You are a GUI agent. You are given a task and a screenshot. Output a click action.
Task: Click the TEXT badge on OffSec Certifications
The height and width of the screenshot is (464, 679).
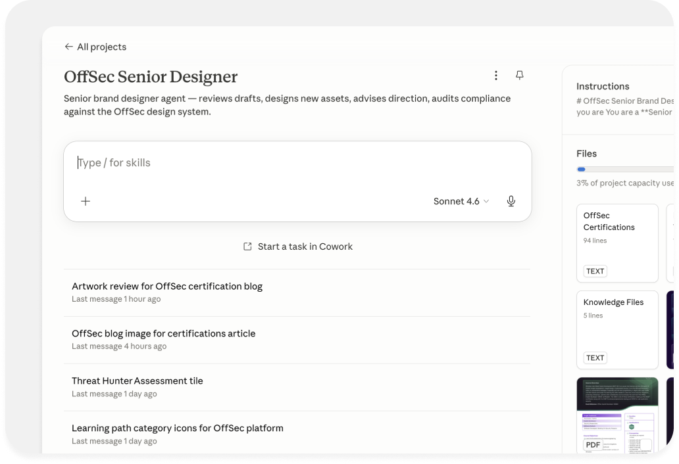(595, 271)
